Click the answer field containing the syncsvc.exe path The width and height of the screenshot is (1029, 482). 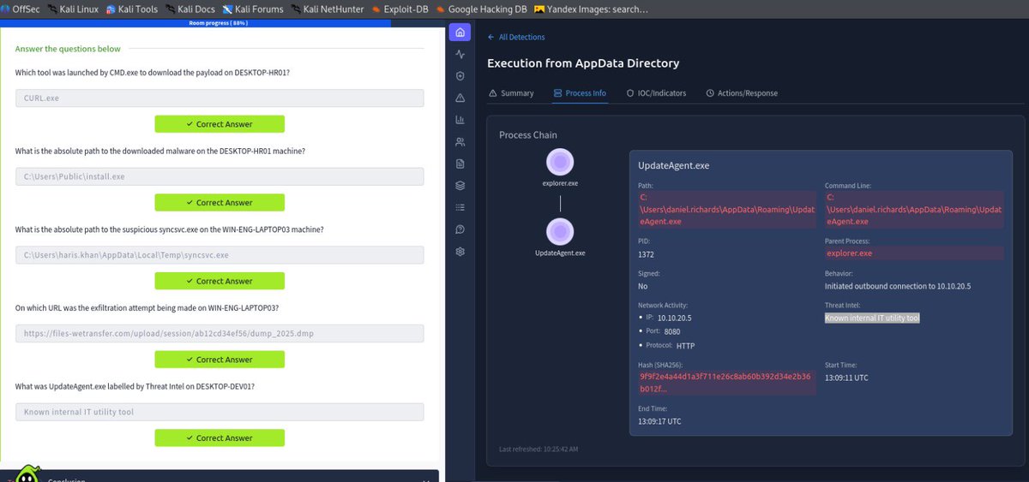click(220, 255)
